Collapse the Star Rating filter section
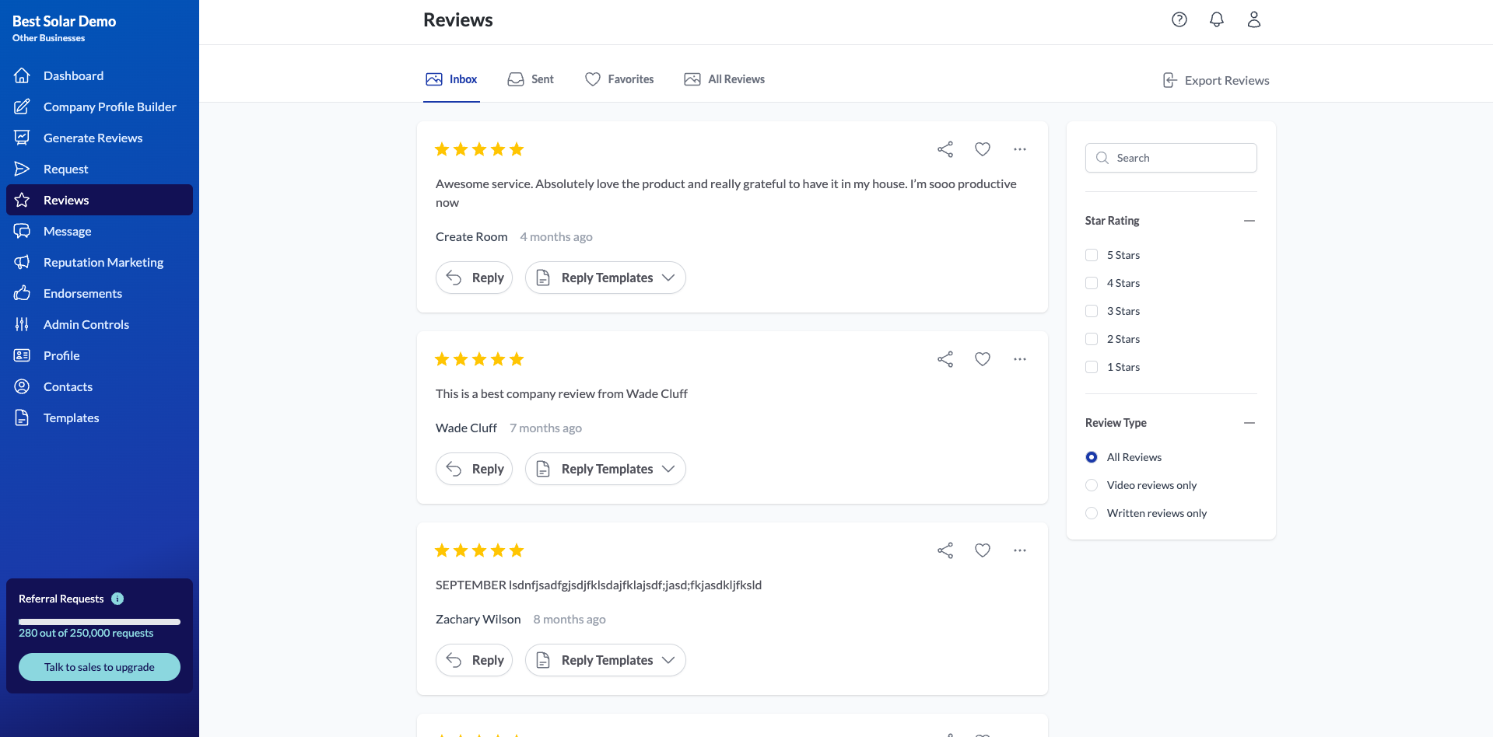This screenshot has height=737, width=1493. 1249,221
